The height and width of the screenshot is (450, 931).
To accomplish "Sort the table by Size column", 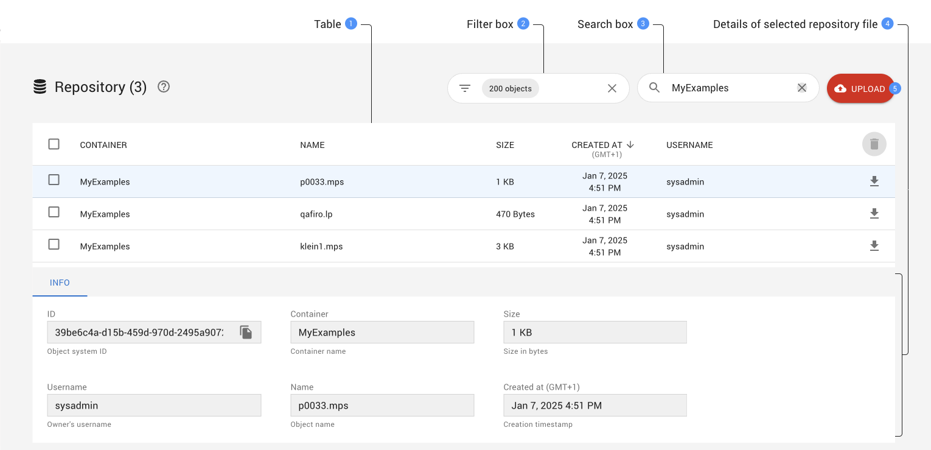I will pos(505,145).
